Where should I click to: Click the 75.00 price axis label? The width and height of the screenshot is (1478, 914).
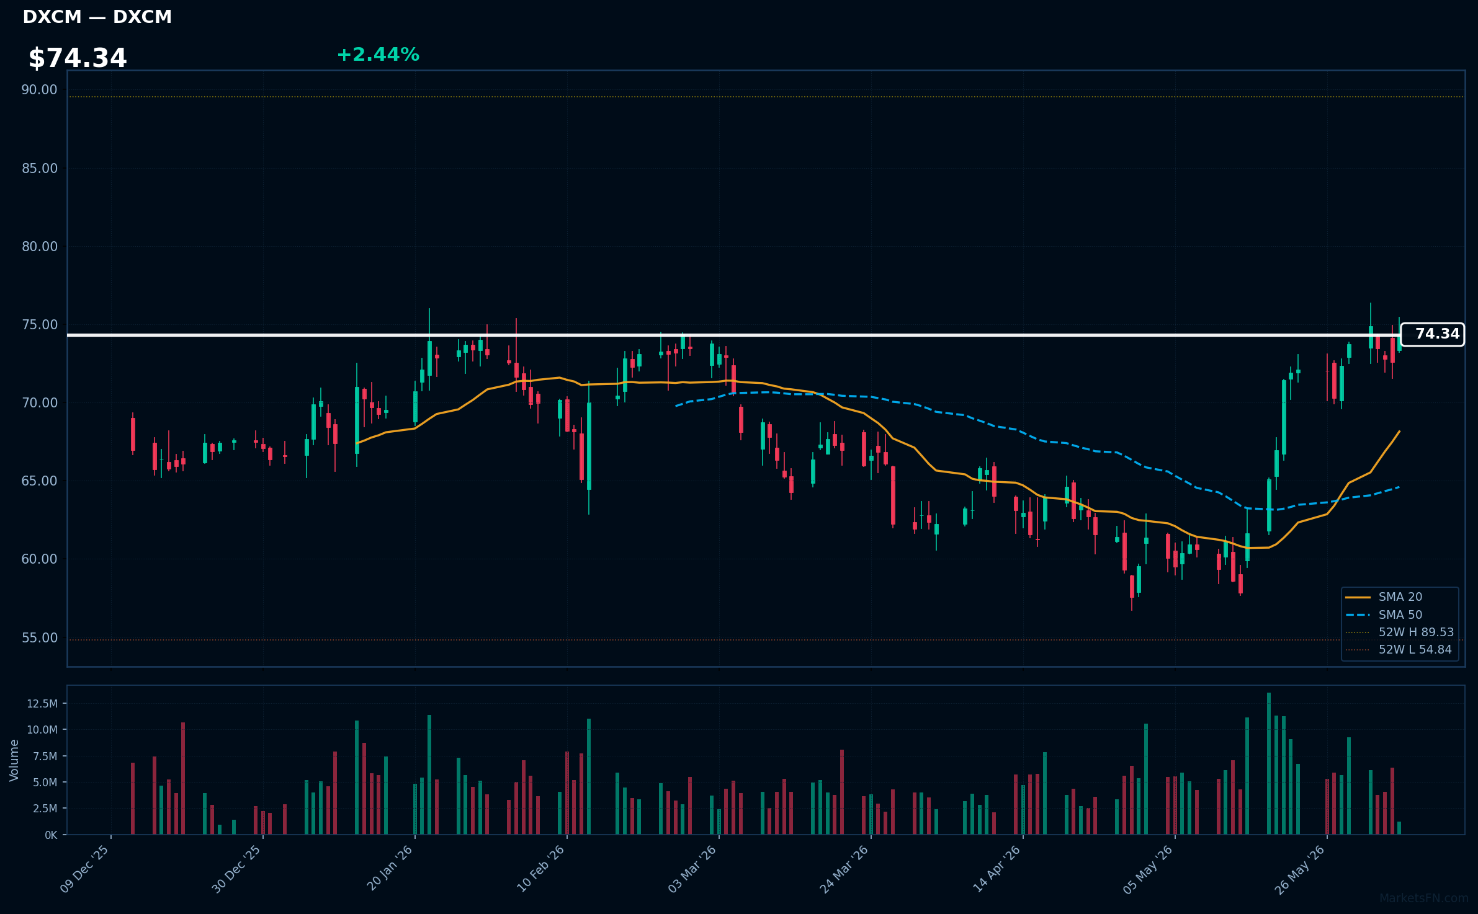coord(39,325)
